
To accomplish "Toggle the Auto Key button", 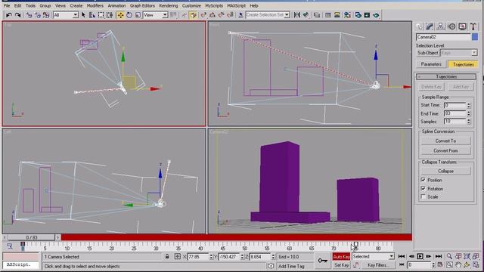I will coord(341,257).
